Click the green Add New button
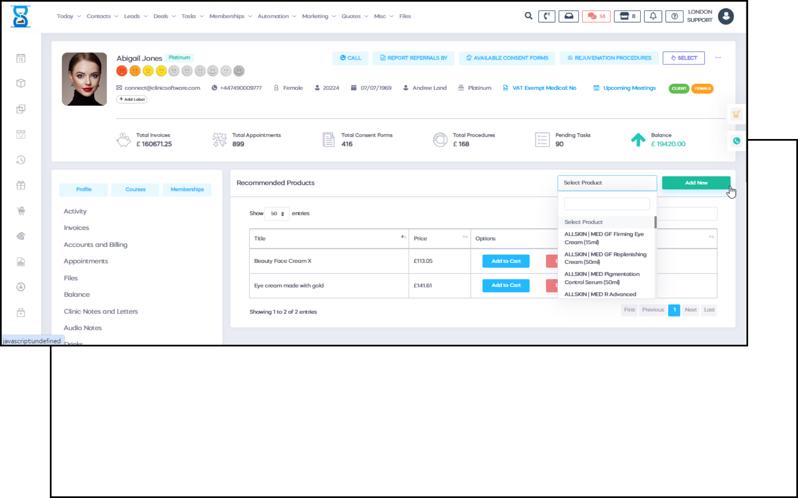798x498 pixels. (696, 183)
